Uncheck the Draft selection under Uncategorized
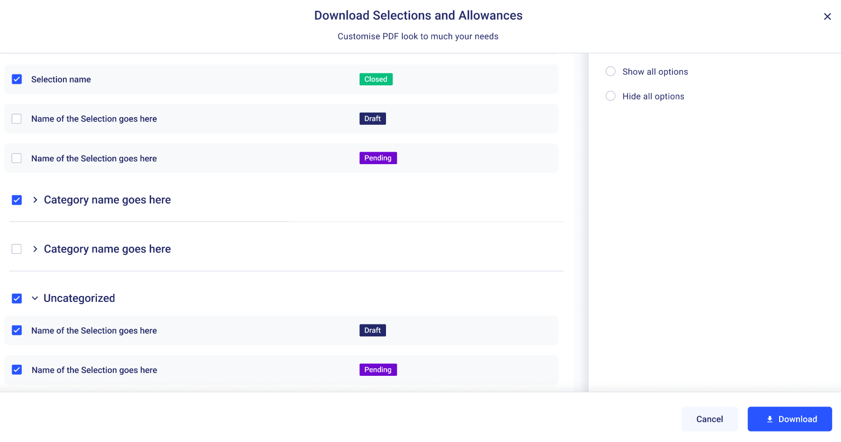This screenshot has width=841, height=442. (17, 330)
